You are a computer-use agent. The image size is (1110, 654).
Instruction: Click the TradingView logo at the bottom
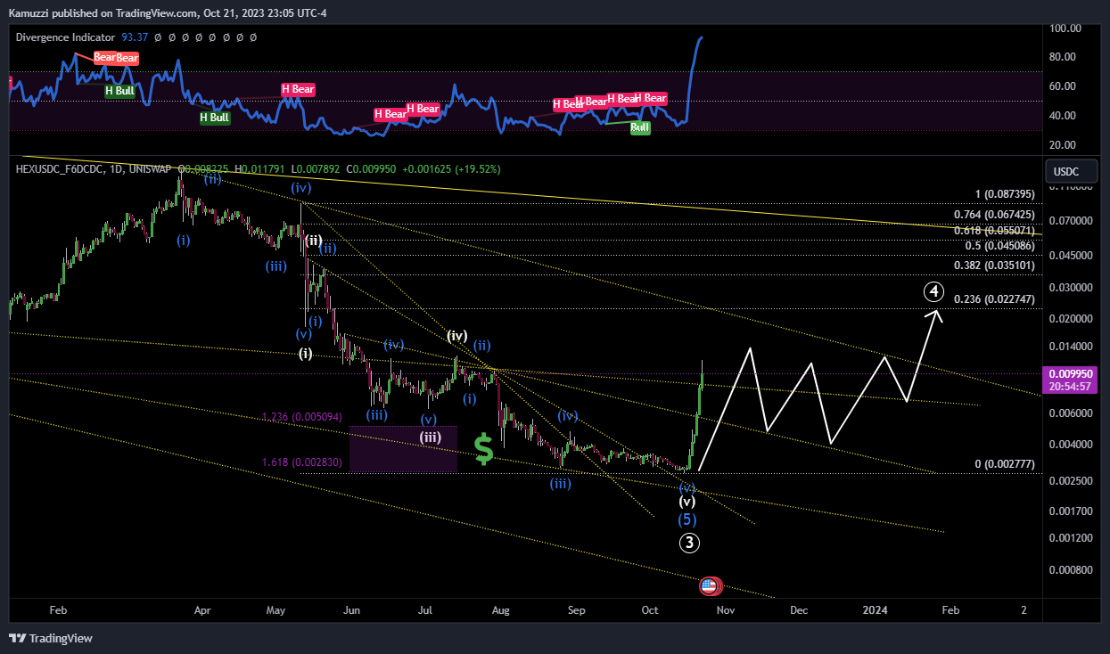coord(50,638)
